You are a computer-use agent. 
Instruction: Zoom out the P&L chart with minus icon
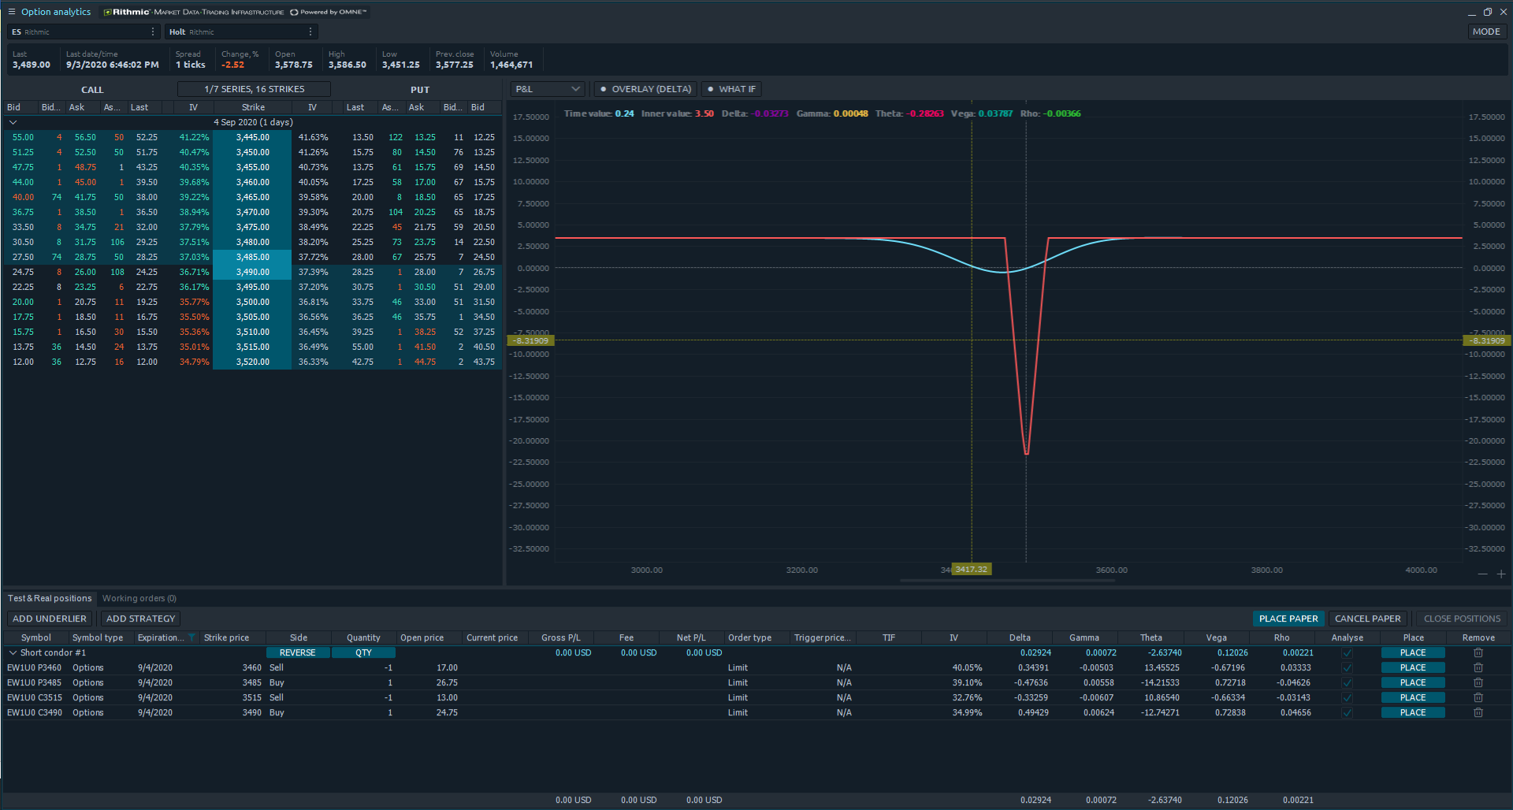point(1482,574)
